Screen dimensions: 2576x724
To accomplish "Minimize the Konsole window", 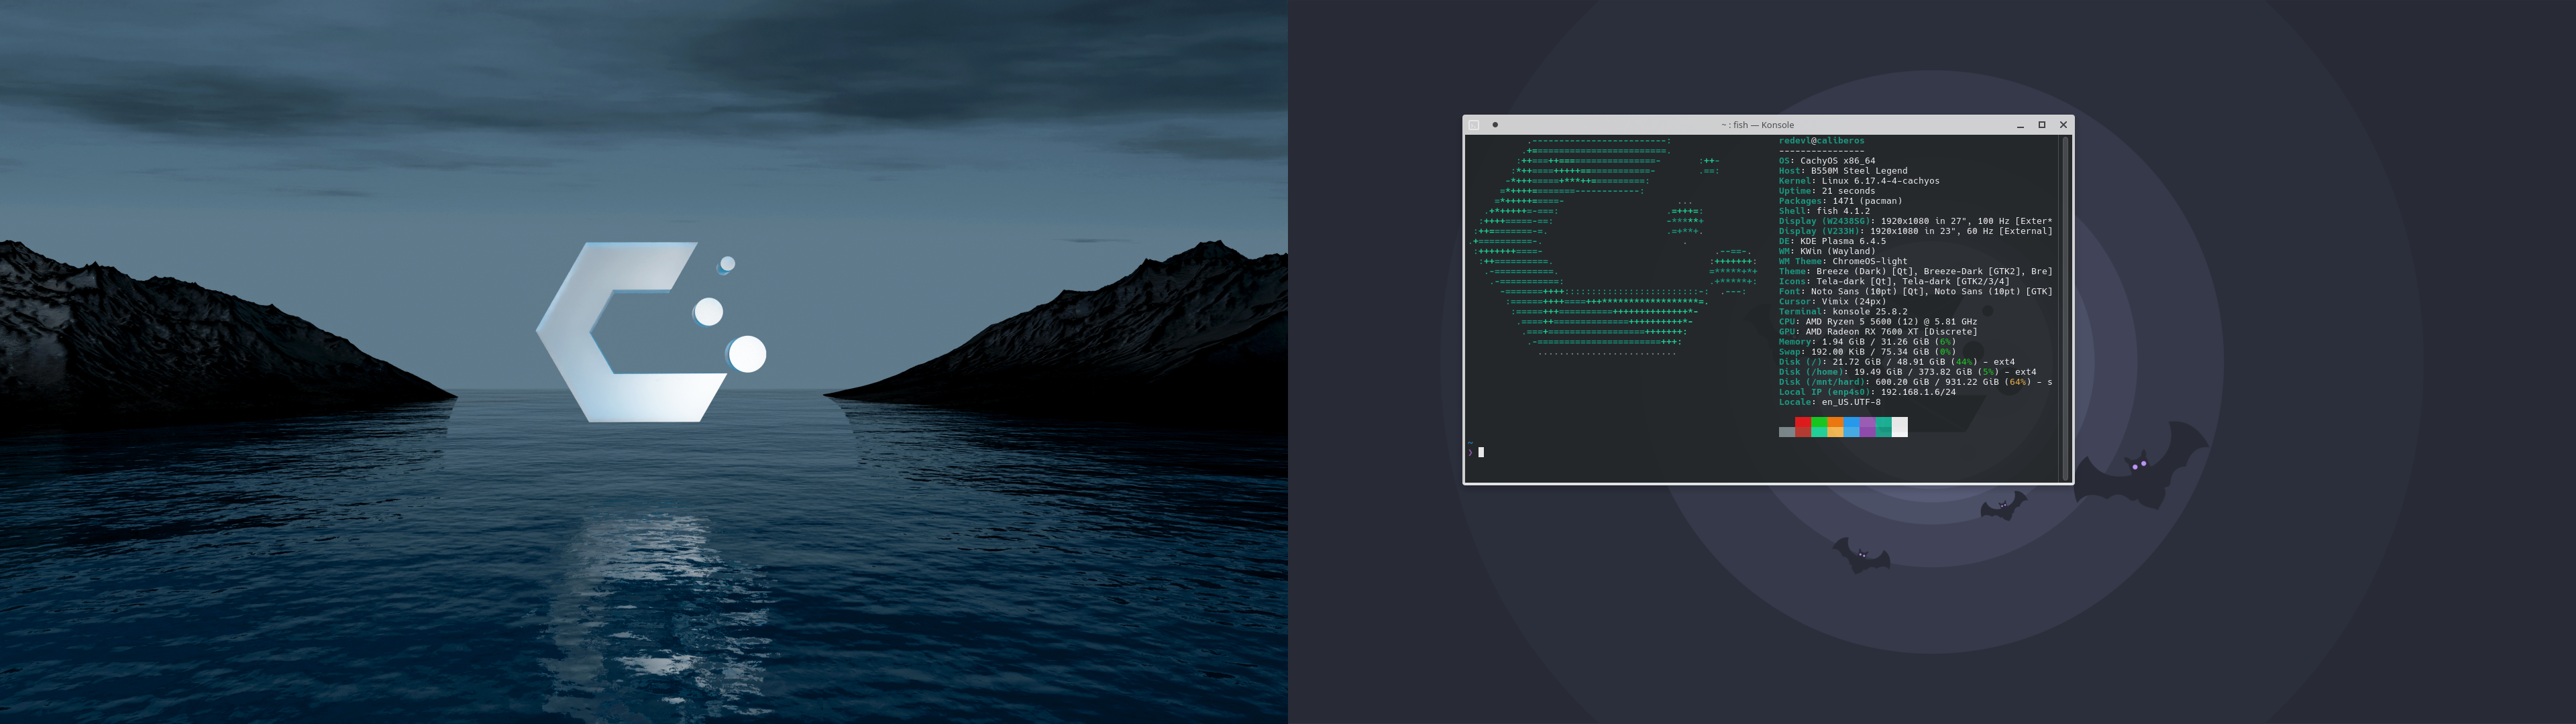I will tap(2020, 125).
